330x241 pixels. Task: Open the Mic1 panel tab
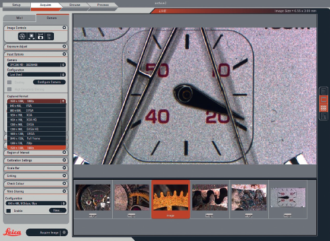[20, 18]
